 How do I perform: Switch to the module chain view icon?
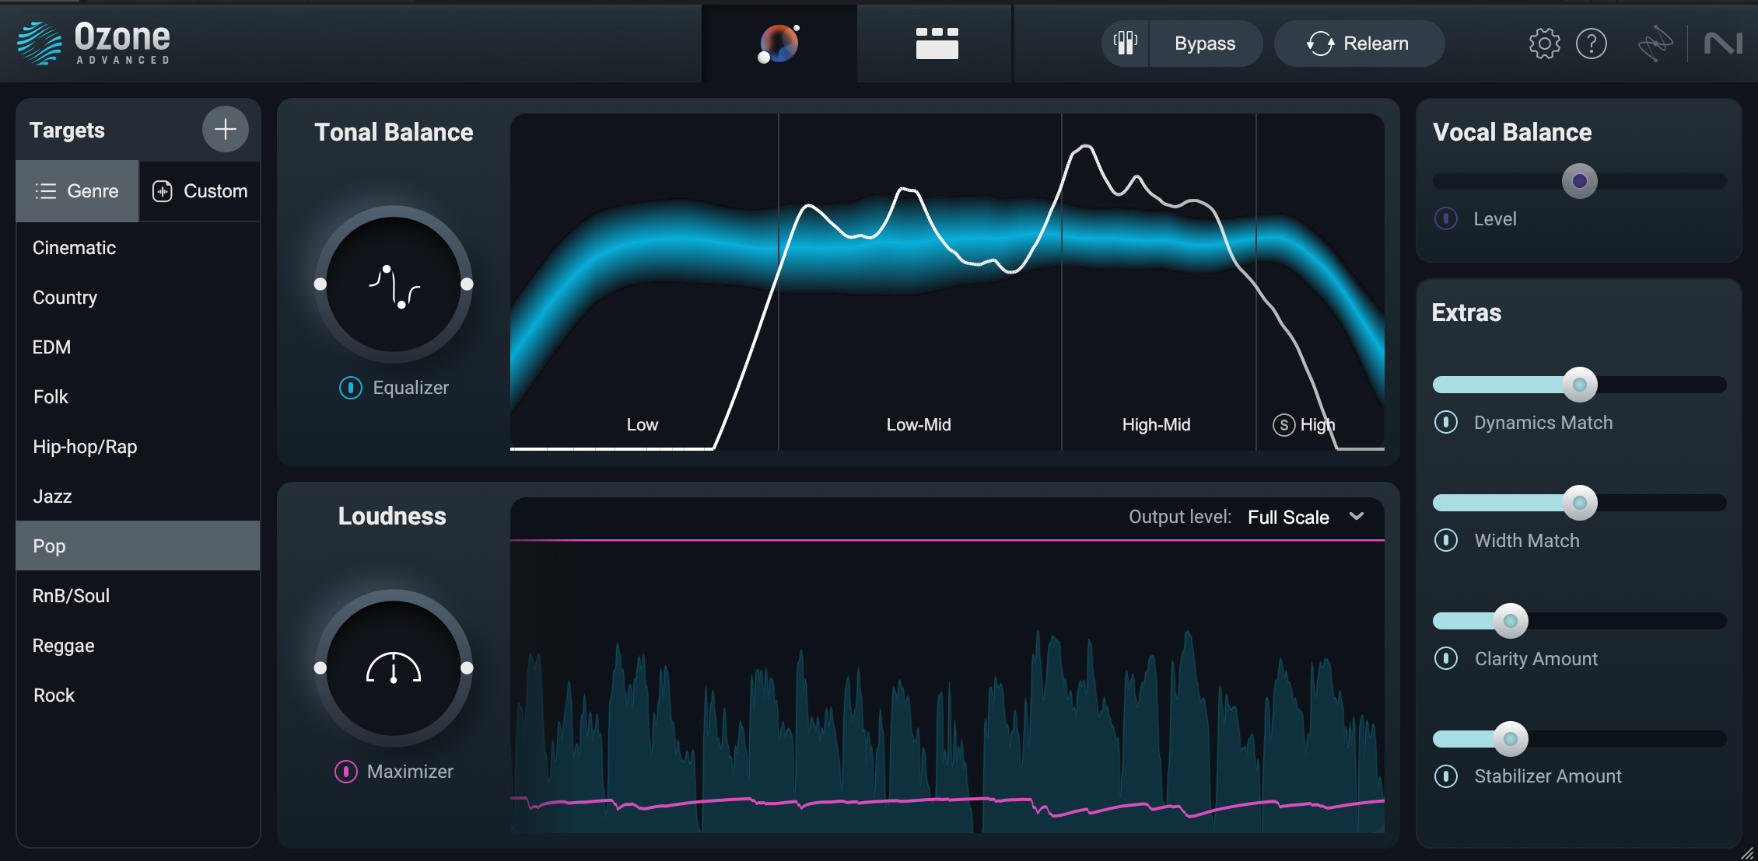point(937,44)
